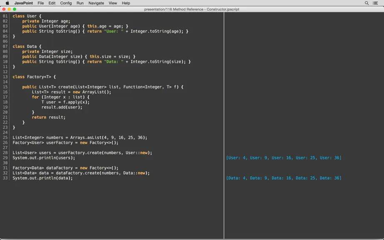The width and height of the screenshot is (384, 240).
Task: Click line number 15 in gutter
Action: point(5,87)
